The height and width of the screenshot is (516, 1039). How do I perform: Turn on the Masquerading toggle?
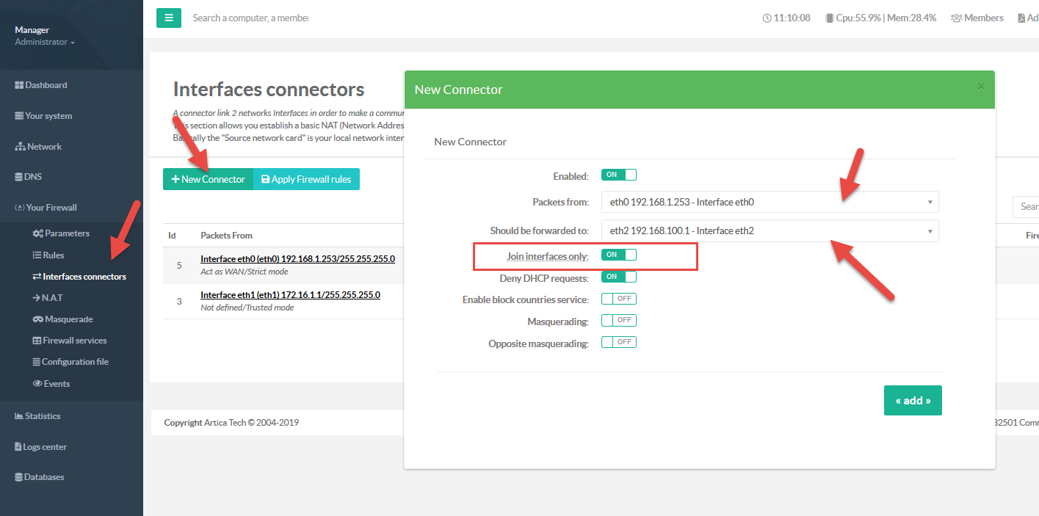click(x=618, y=320)
